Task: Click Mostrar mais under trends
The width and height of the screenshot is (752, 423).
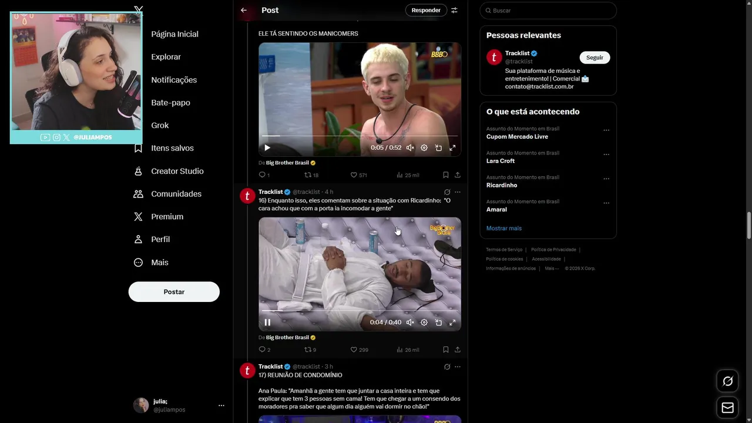Action: [x=504, y=228]
